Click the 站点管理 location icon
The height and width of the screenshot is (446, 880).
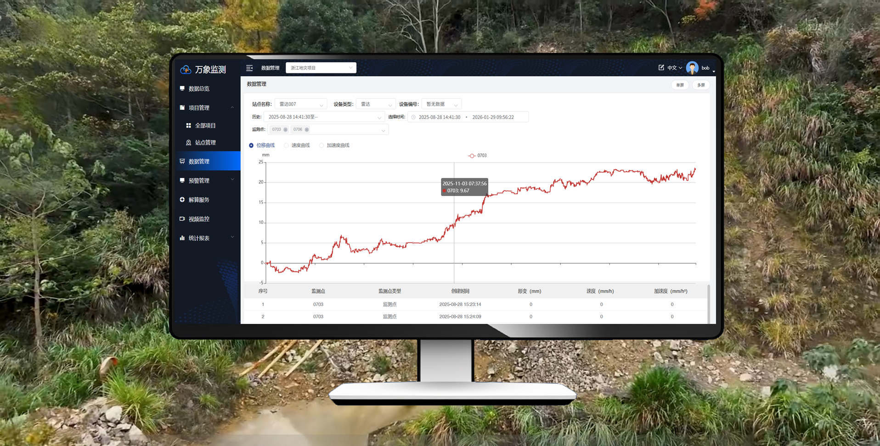click(188, 143)
